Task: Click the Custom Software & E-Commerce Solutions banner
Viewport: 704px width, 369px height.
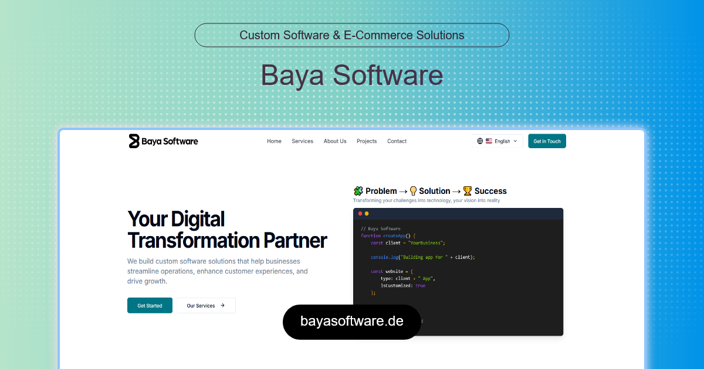Action: [352, 35]
